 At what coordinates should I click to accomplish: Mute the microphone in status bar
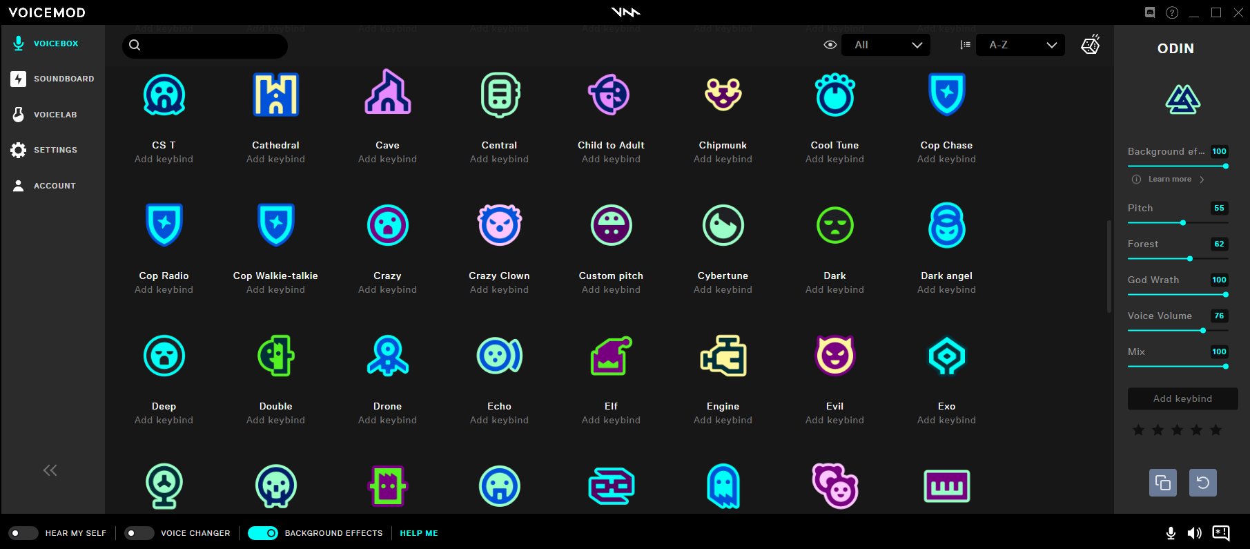pyautogui.click(x=1171, y=533)
